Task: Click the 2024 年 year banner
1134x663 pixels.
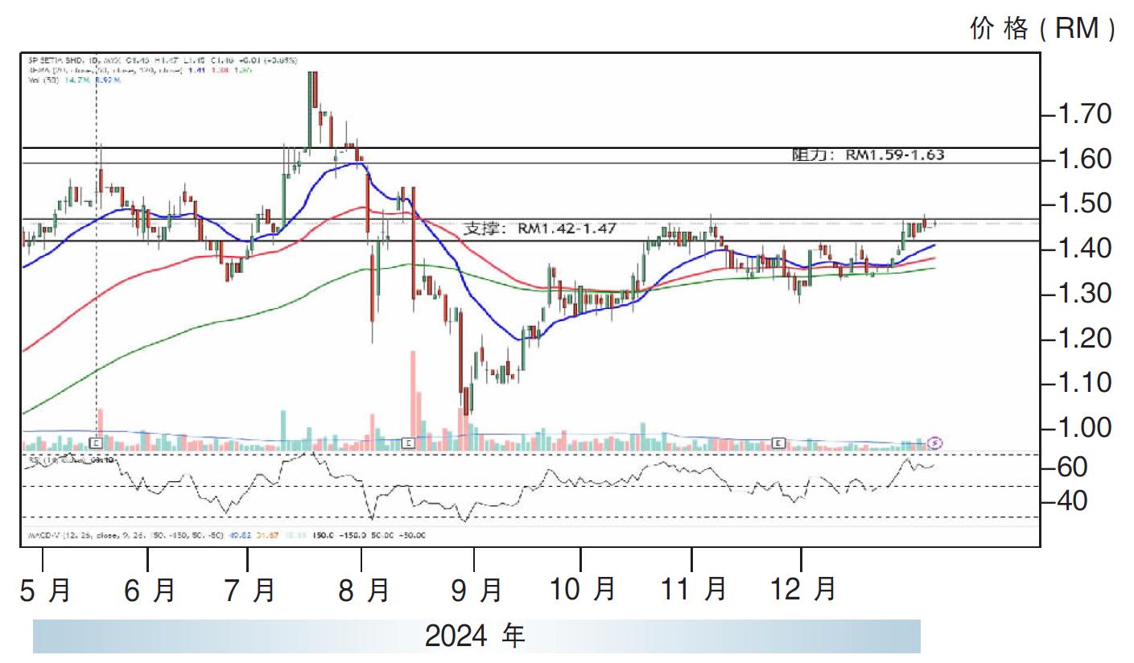Action: 476,636
